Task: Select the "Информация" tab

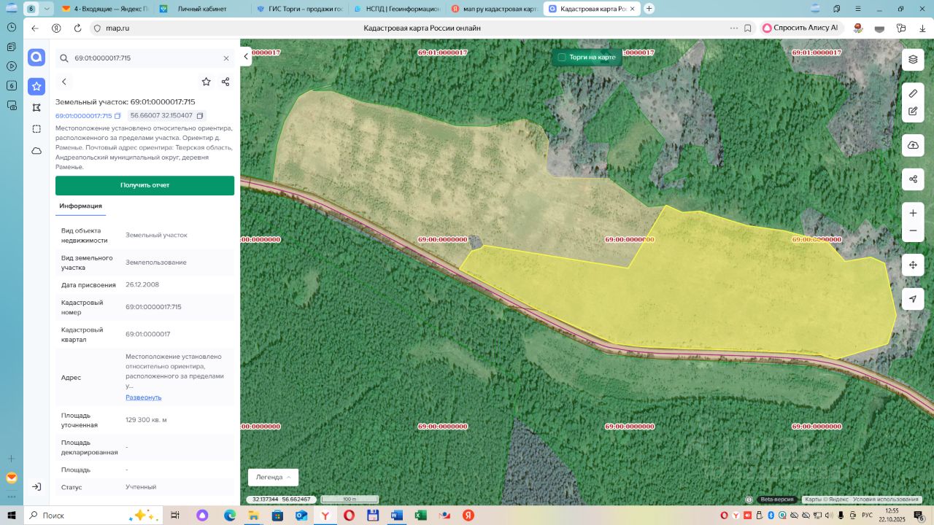Action: 80,206
